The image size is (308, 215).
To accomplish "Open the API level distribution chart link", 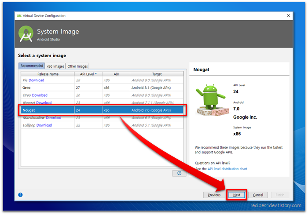I will [x=227, y=169].
